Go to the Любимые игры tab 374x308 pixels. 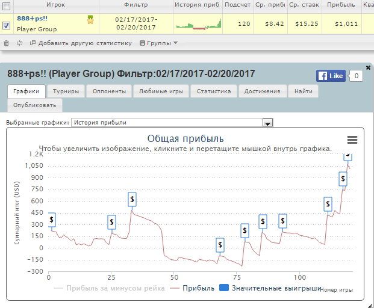point(161,91)
